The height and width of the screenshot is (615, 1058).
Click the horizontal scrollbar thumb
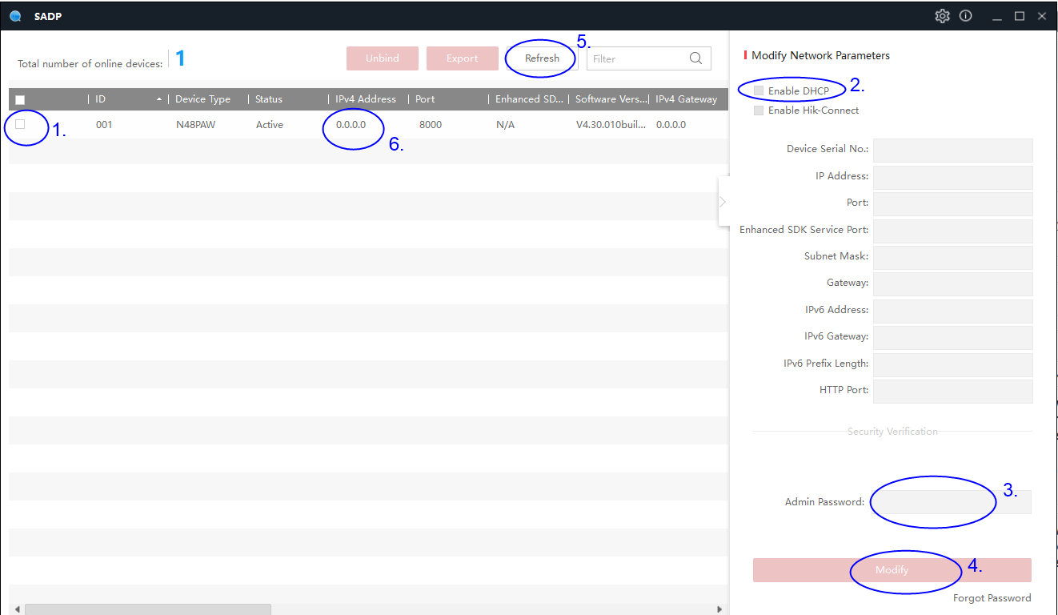(148, 609)
